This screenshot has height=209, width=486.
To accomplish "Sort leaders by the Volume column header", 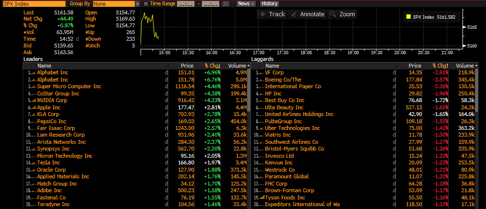I will click(x=237, y=66).
